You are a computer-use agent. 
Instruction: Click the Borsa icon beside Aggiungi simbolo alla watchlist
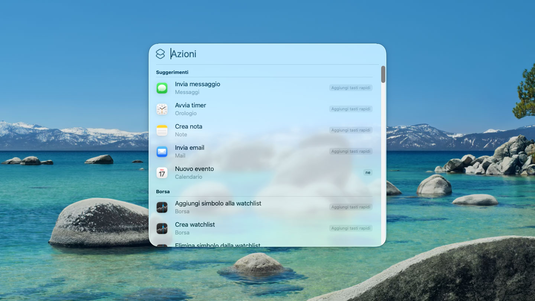(x=162, y=207)
